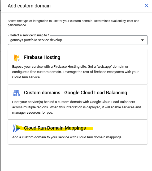Select Cloud Run Domain Mappings option
The image size is (152, 171).
point(55,128)
